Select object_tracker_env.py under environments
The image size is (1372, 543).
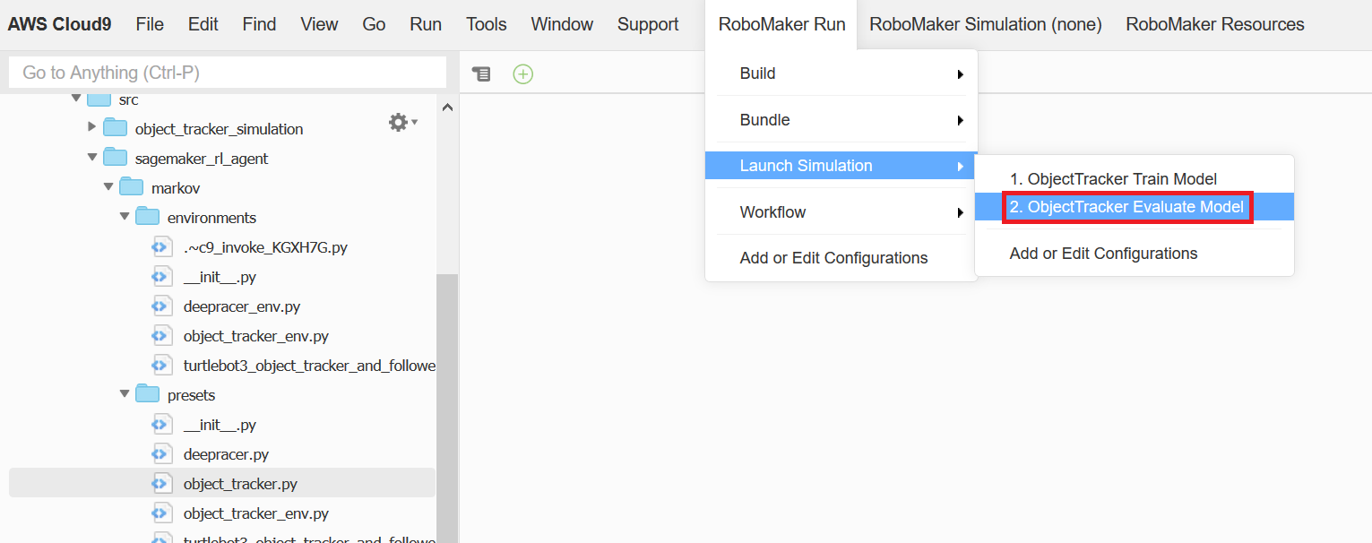coord(256,336)
